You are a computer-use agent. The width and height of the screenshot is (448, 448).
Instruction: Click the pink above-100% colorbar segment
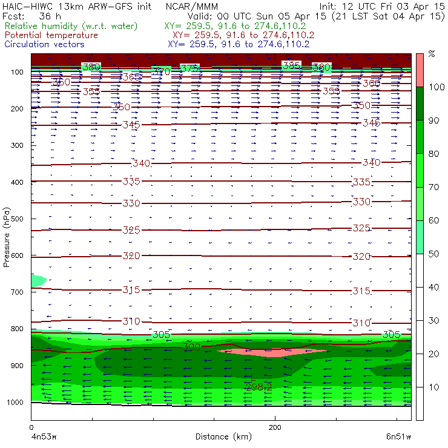pyautogui.click(x=420, y=70)
